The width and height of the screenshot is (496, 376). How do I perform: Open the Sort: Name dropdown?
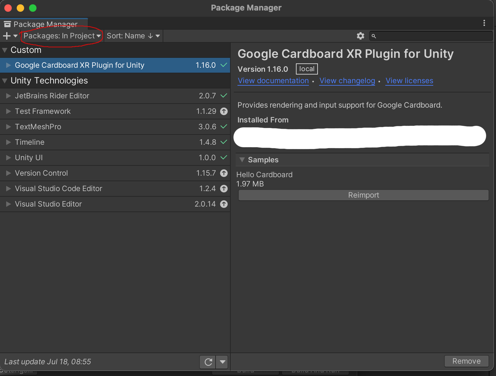[x=133, y=36]
